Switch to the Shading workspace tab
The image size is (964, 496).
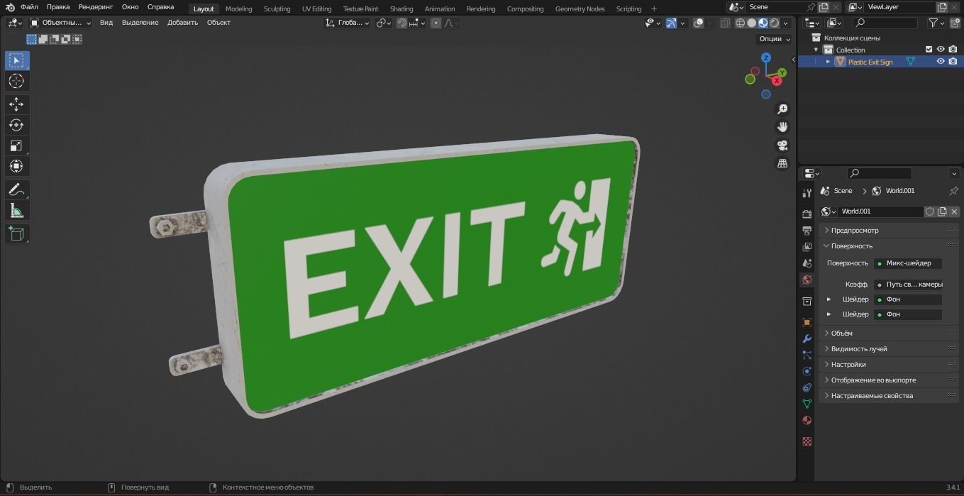(401, 9)
